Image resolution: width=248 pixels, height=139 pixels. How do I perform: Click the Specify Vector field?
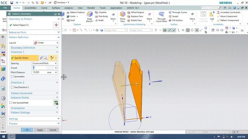click(24, 58)
